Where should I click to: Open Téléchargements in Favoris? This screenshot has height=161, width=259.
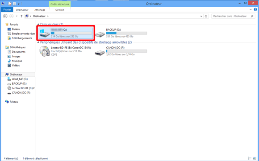(21, 38)
